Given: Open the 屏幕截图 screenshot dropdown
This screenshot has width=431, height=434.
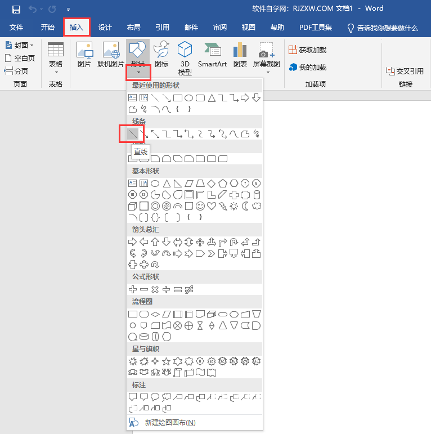Looking at the screenshot, I should point(267,58).
